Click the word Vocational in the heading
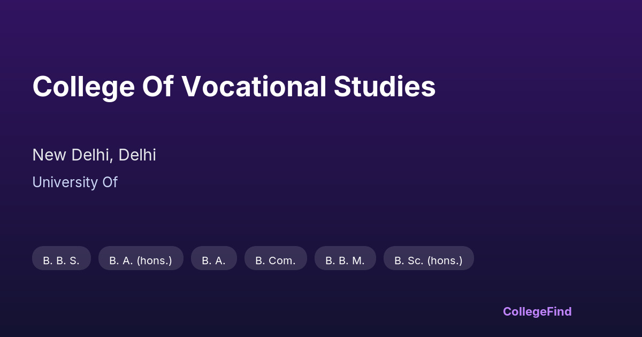 254,87
